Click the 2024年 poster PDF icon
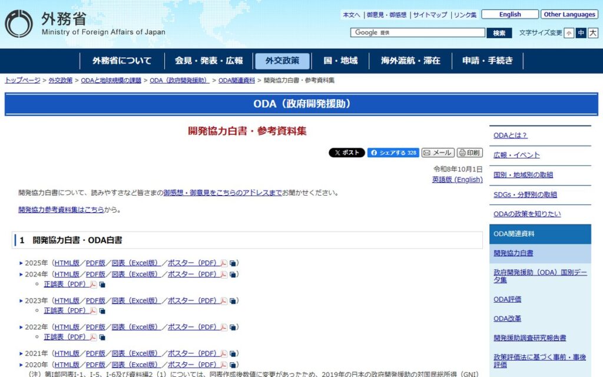Screen dimensions: 603x377 pyautogui.click(x=223, y=275)
